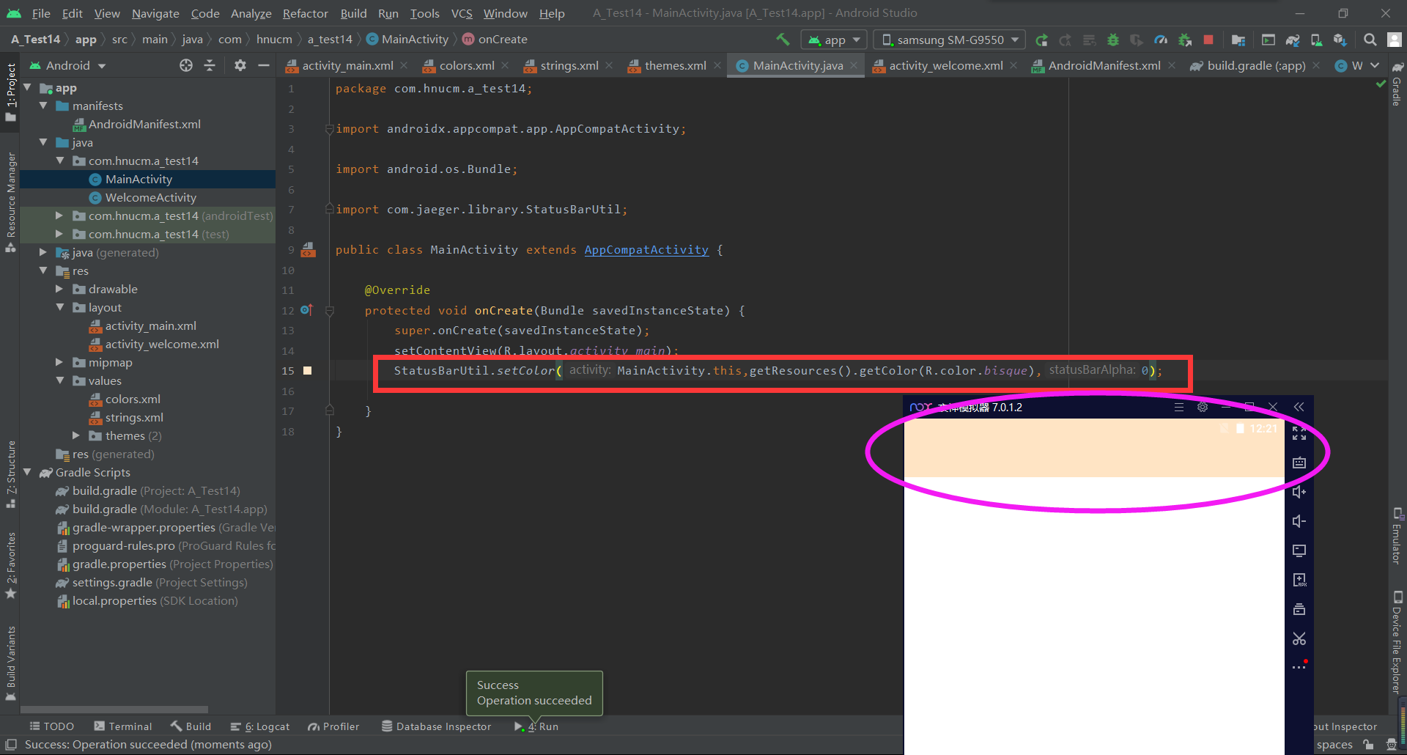The image size is (1407, 755).
Task: Open the Refactor menu
Action: (x=305, y=13)
